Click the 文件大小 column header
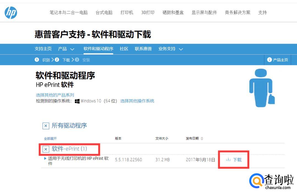Image resolution: width=297 pixels, height=196 pixels. tap(162, 138)
